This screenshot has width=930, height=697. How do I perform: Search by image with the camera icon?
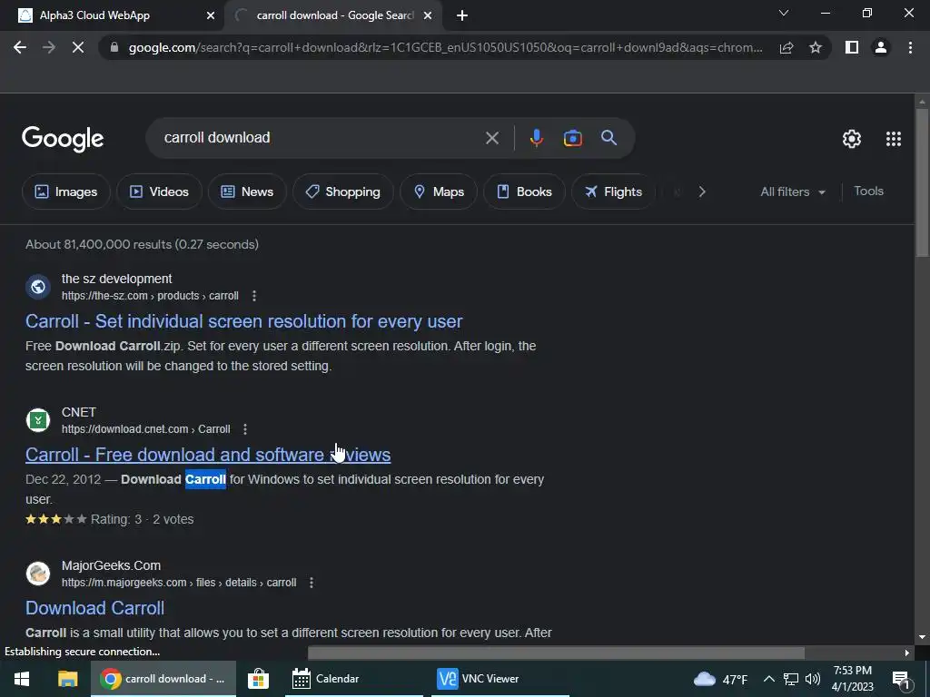tap(572, 138)
